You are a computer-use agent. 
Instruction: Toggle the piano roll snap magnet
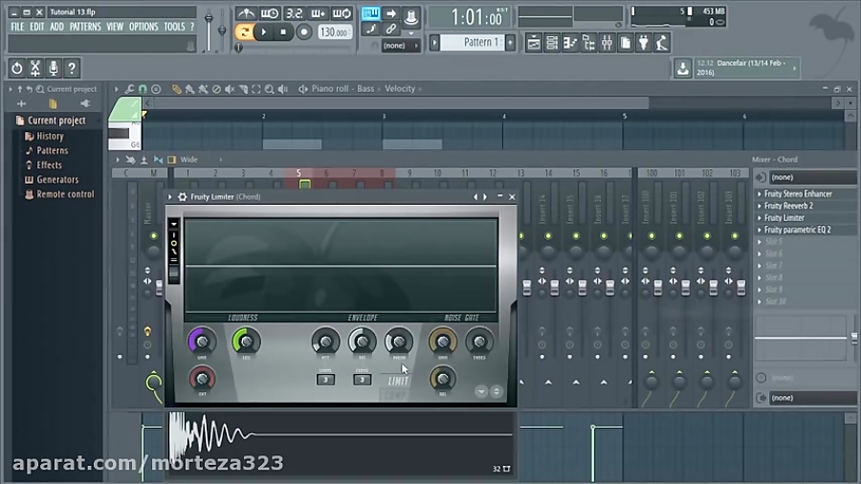tap(143, 89)
